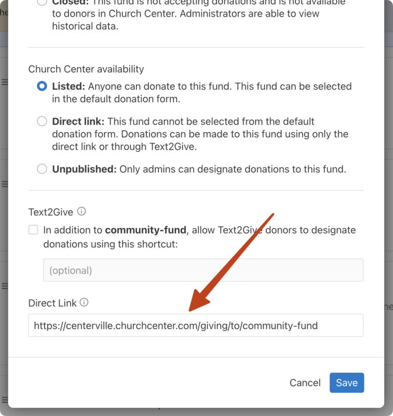The height and width of the screenshot is (416, 393).
Task: Click the community-fund direct link URL field
Action: click(196, 325)
